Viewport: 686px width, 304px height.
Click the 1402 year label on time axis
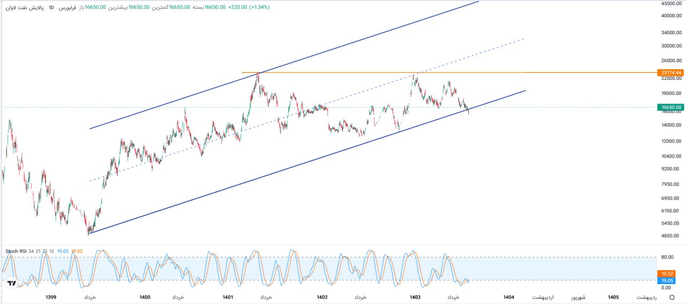click(x=322, y=297)
